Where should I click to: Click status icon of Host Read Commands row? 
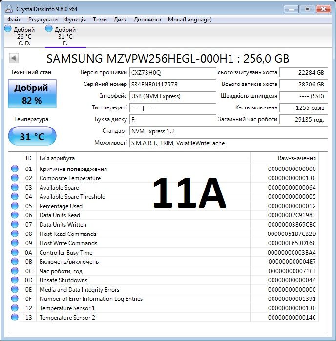coord(15,234)
